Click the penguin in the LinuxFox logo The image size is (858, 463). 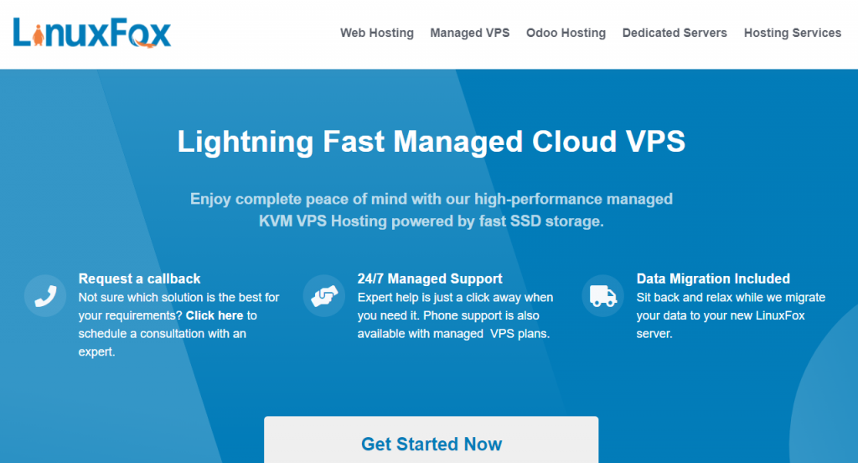38,35
